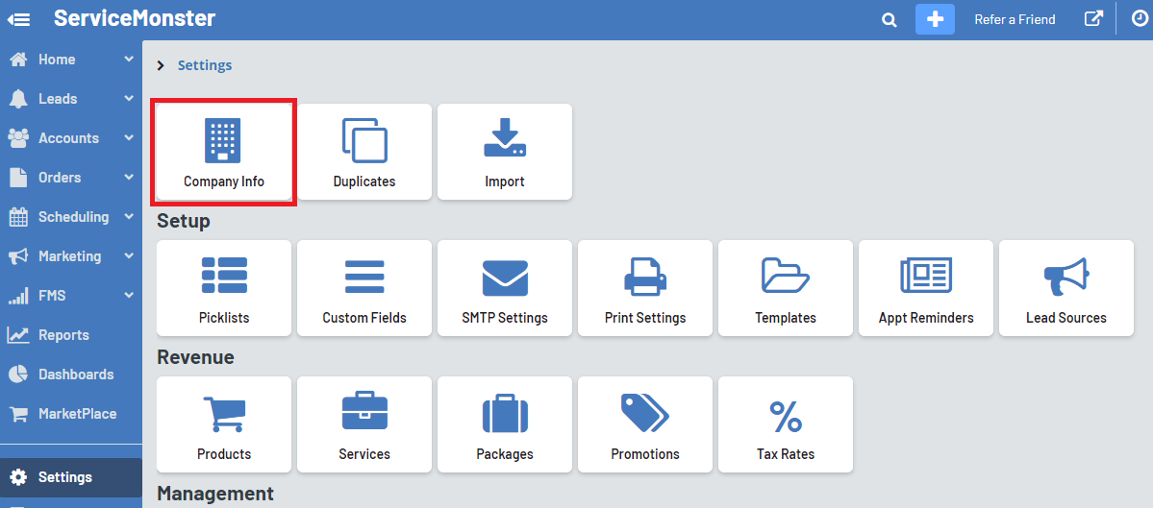Open SMTP Settings envelope tile

505,288
